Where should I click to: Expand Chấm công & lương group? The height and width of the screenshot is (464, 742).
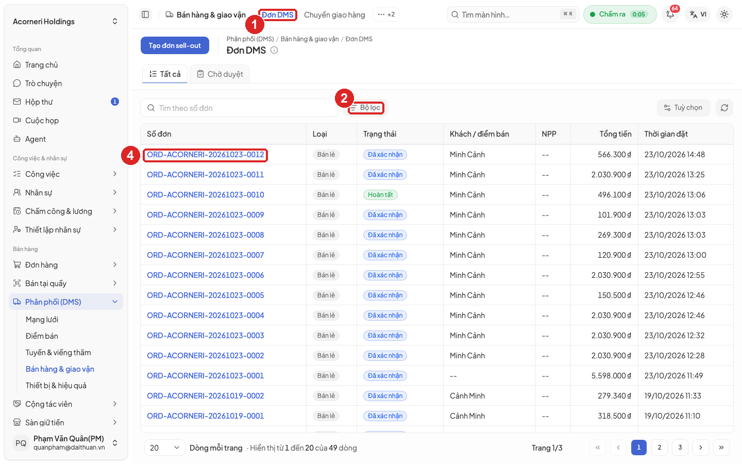66,211
